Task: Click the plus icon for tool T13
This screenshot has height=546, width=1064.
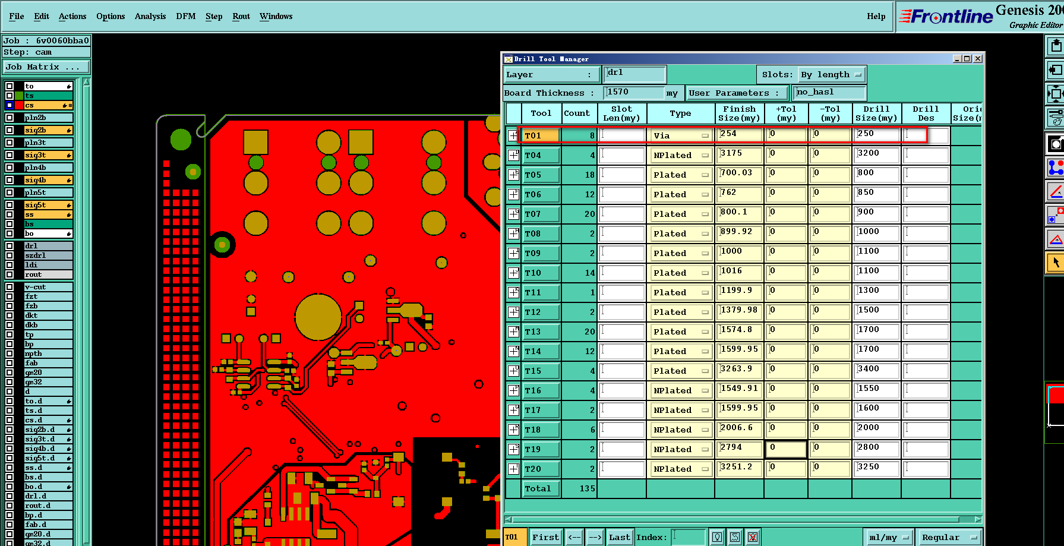Action: pyautogui.click(x=513, y=332)
